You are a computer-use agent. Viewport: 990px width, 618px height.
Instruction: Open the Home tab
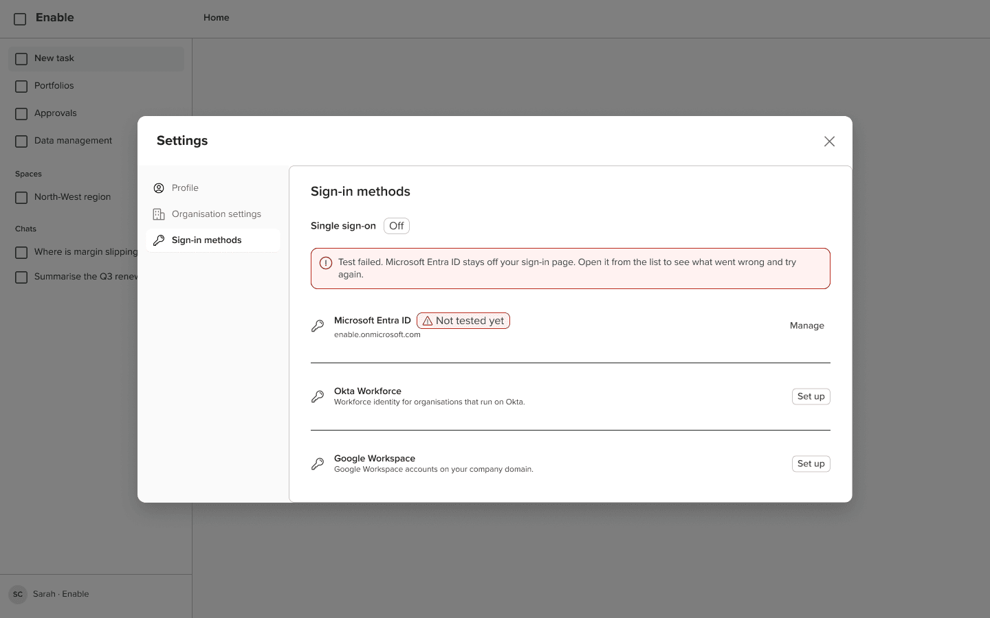217,18
